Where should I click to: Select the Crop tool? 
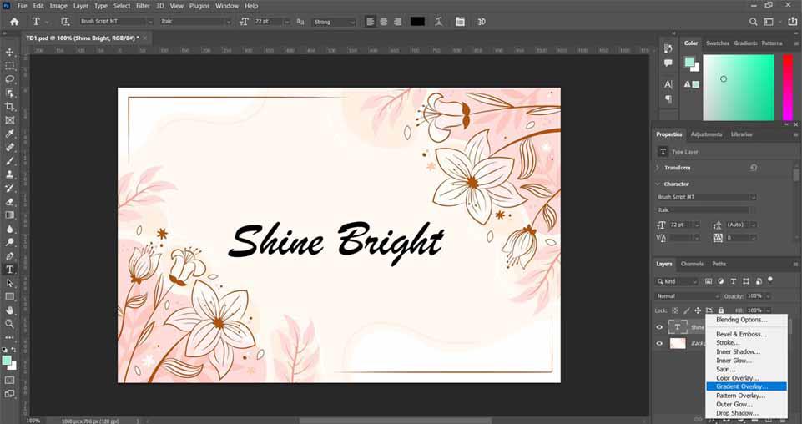pyautogui.click(x=10, y=107)
